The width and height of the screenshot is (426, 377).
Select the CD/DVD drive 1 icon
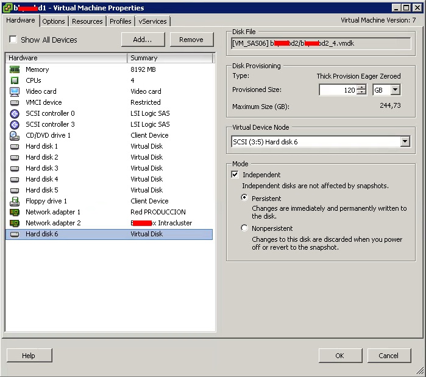pos(15,135)
